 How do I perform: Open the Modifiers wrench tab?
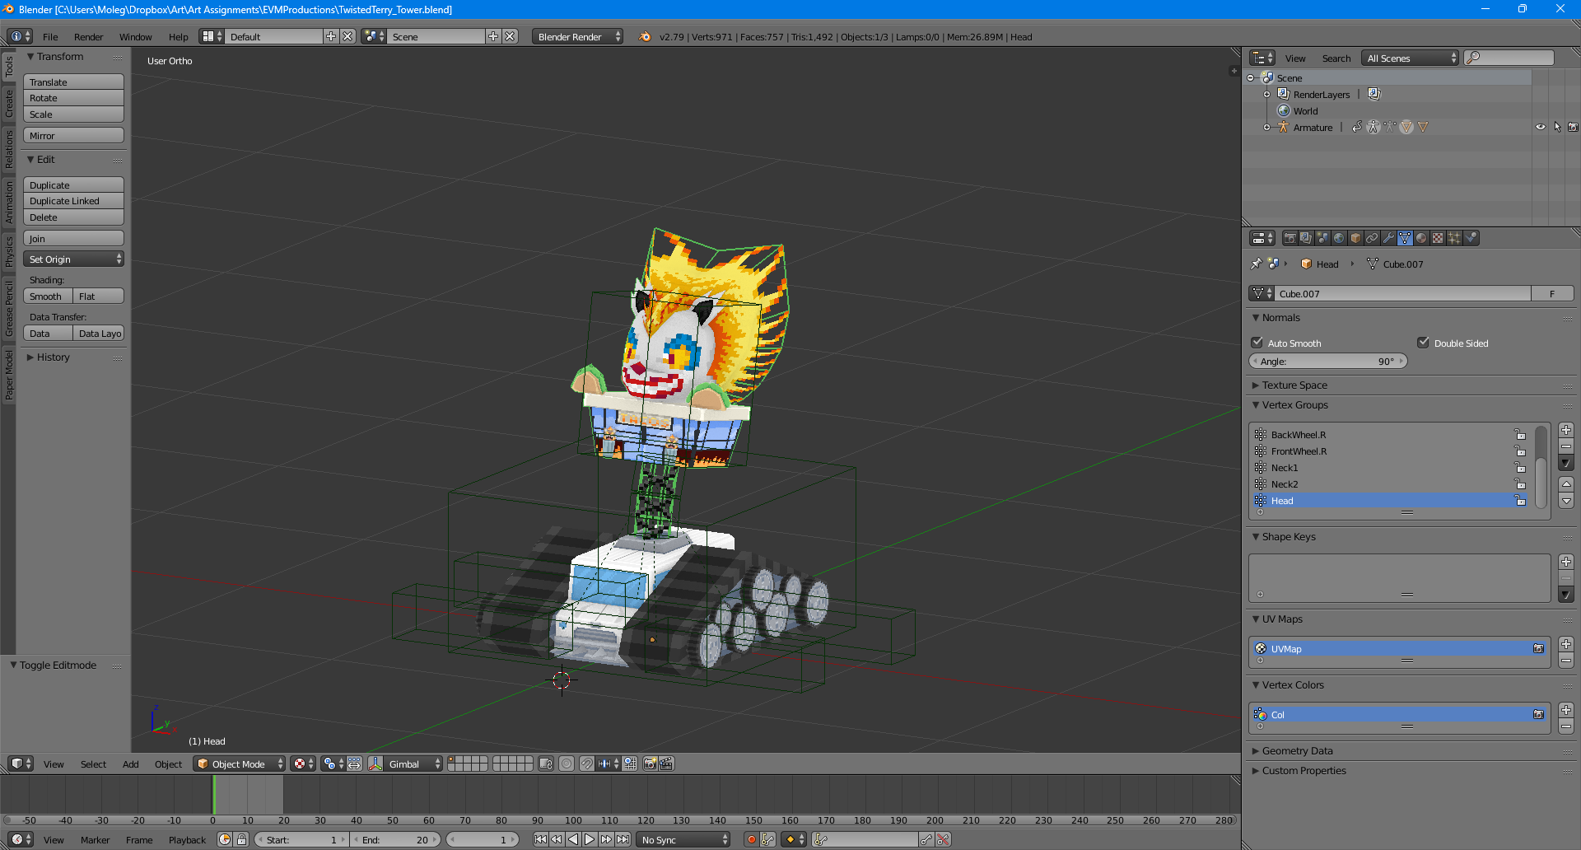click(x=1388, y=238)
